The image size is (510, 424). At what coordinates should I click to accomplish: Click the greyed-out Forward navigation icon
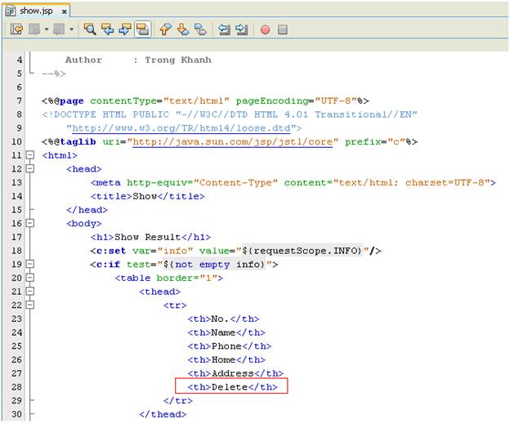tap(59, 29)
